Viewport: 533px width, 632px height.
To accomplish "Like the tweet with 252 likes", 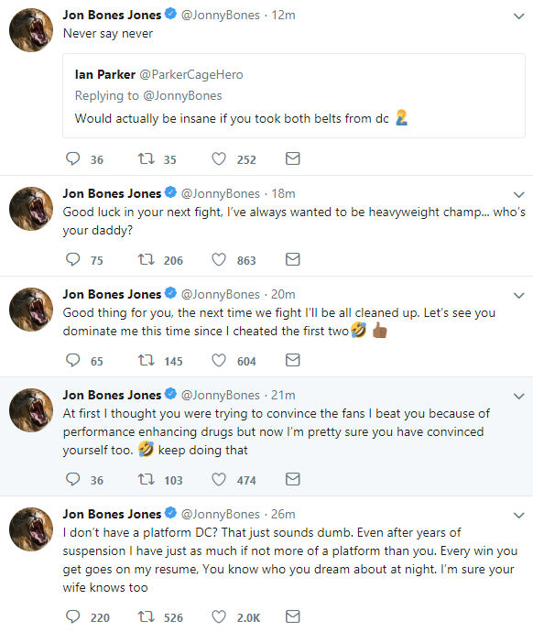I will coord(219,158).
